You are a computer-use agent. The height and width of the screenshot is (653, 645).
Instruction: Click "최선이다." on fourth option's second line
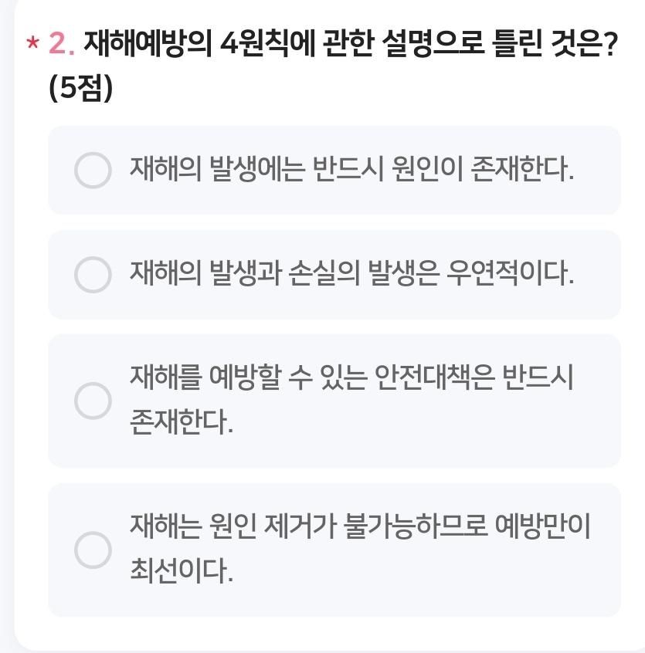(x=181, y=571)
